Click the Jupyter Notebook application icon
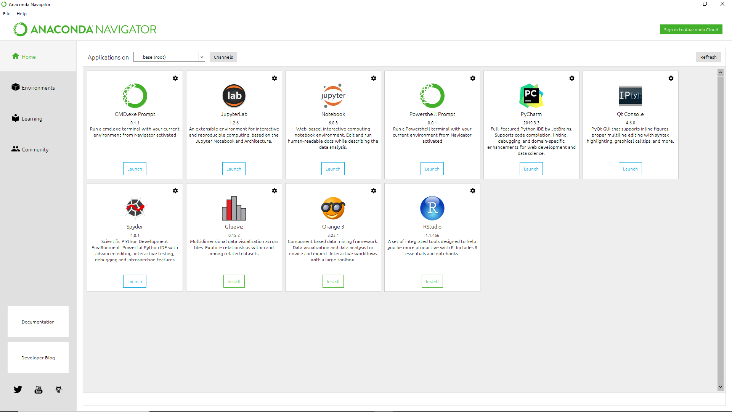 pos(332,95)
